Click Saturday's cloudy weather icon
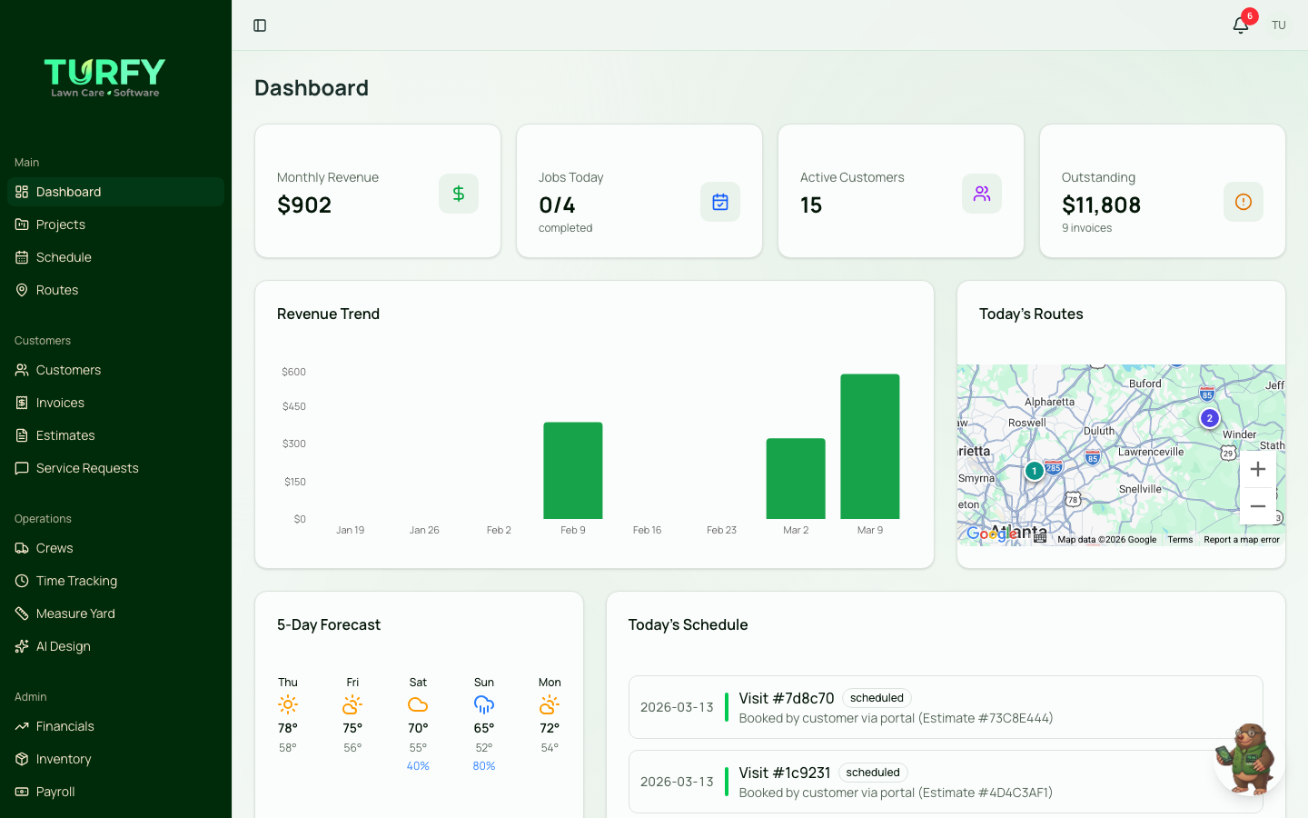The width and height of the screenshot is (1308, 818). (418, 704)
